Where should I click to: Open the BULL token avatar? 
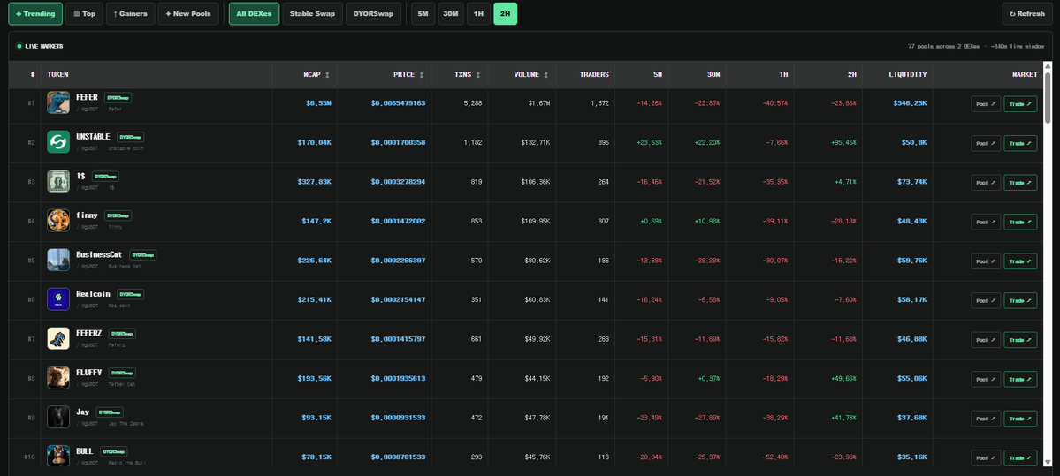click(58, 456)
